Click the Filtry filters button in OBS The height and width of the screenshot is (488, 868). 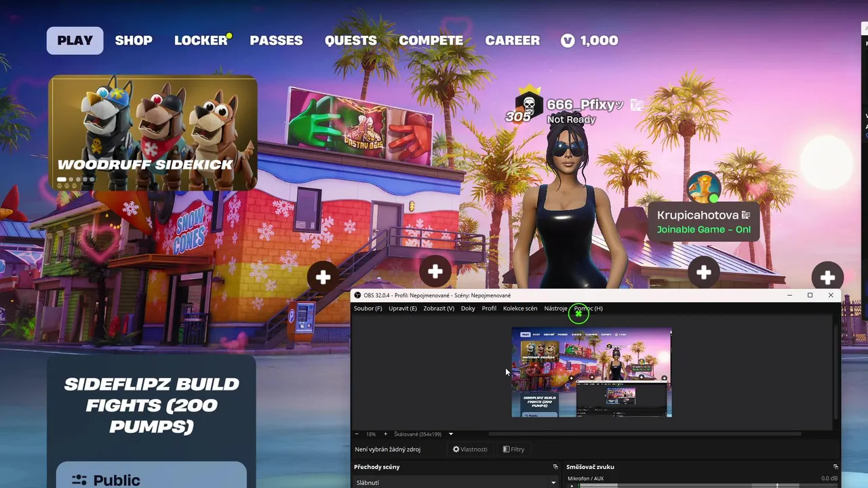[x=513, y=449]
